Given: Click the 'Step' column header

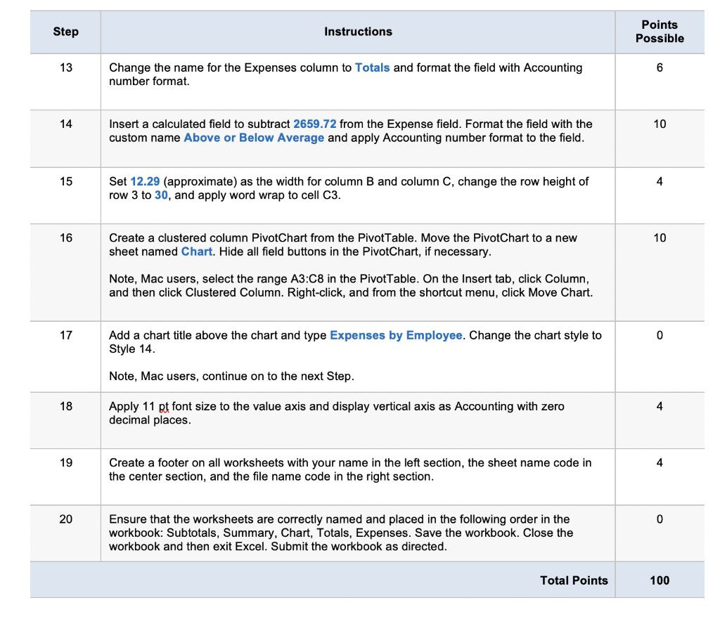Looking at the screenshot, I should click(x=65, y=32).
